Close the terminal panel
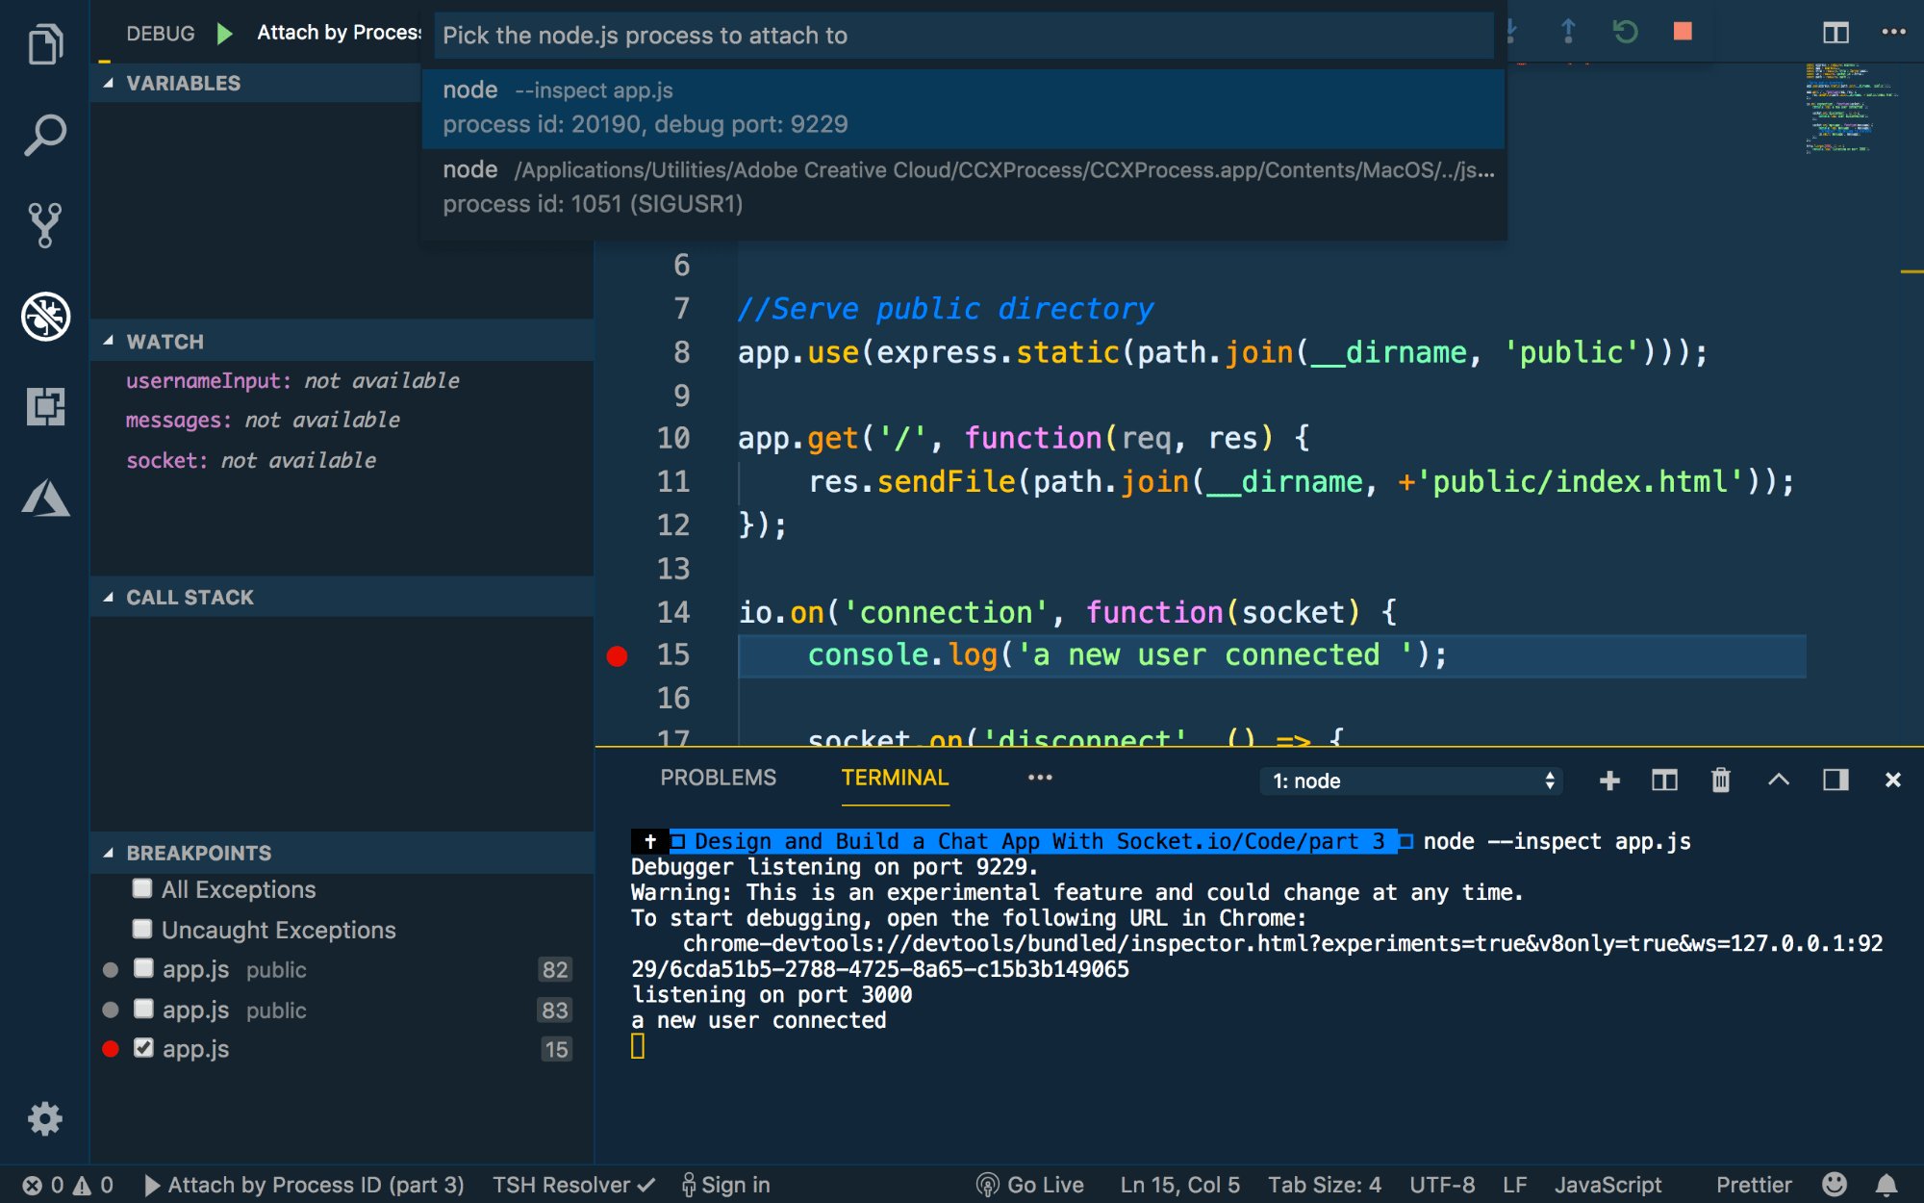 click(1892, 781)
